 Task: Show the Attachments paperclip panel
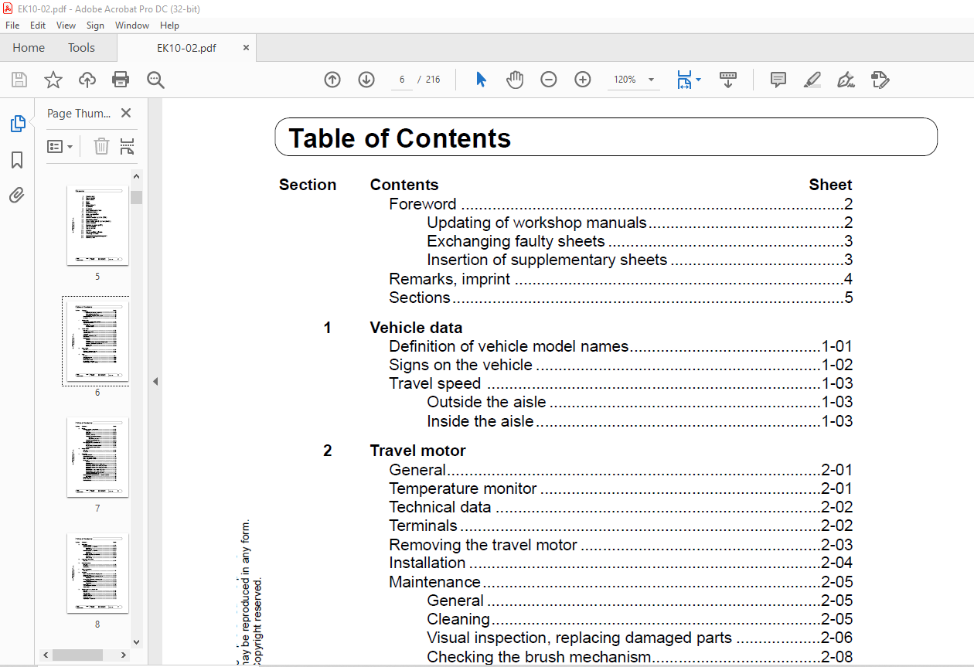click(17, 195)
